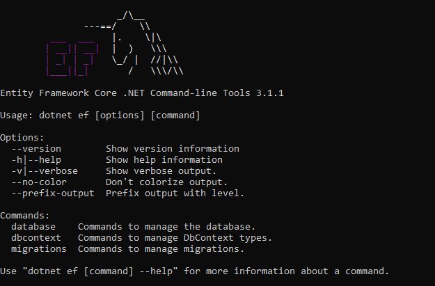
Task: Click the dbcontext command name
Action: 36,238
